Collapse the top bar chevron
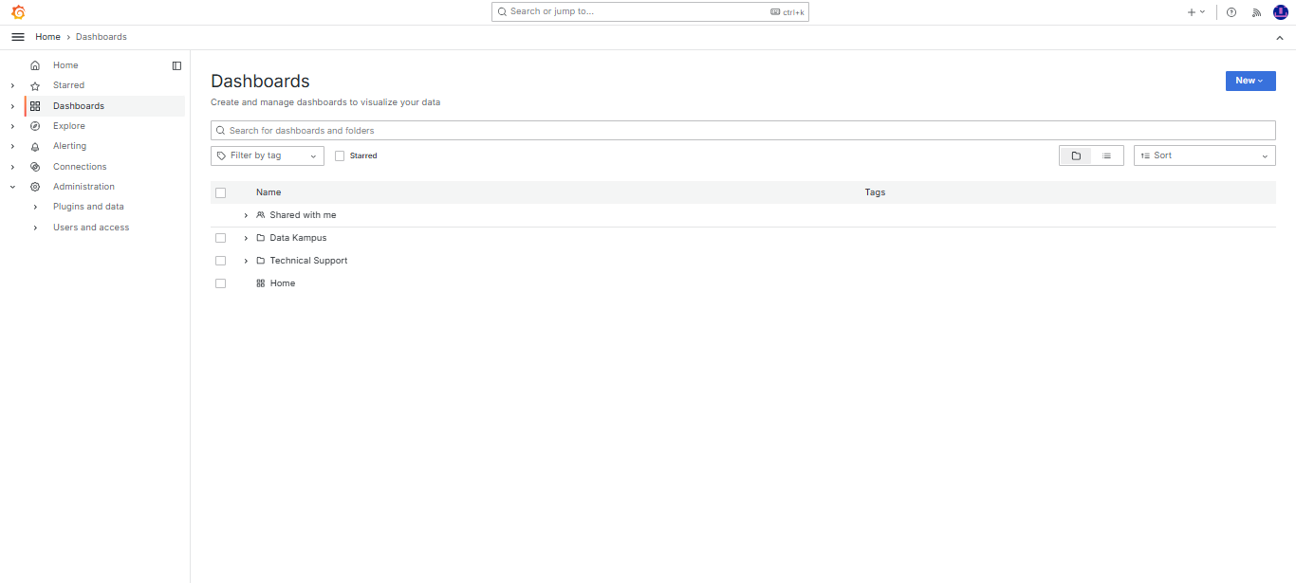 (x=1279, y=37)
